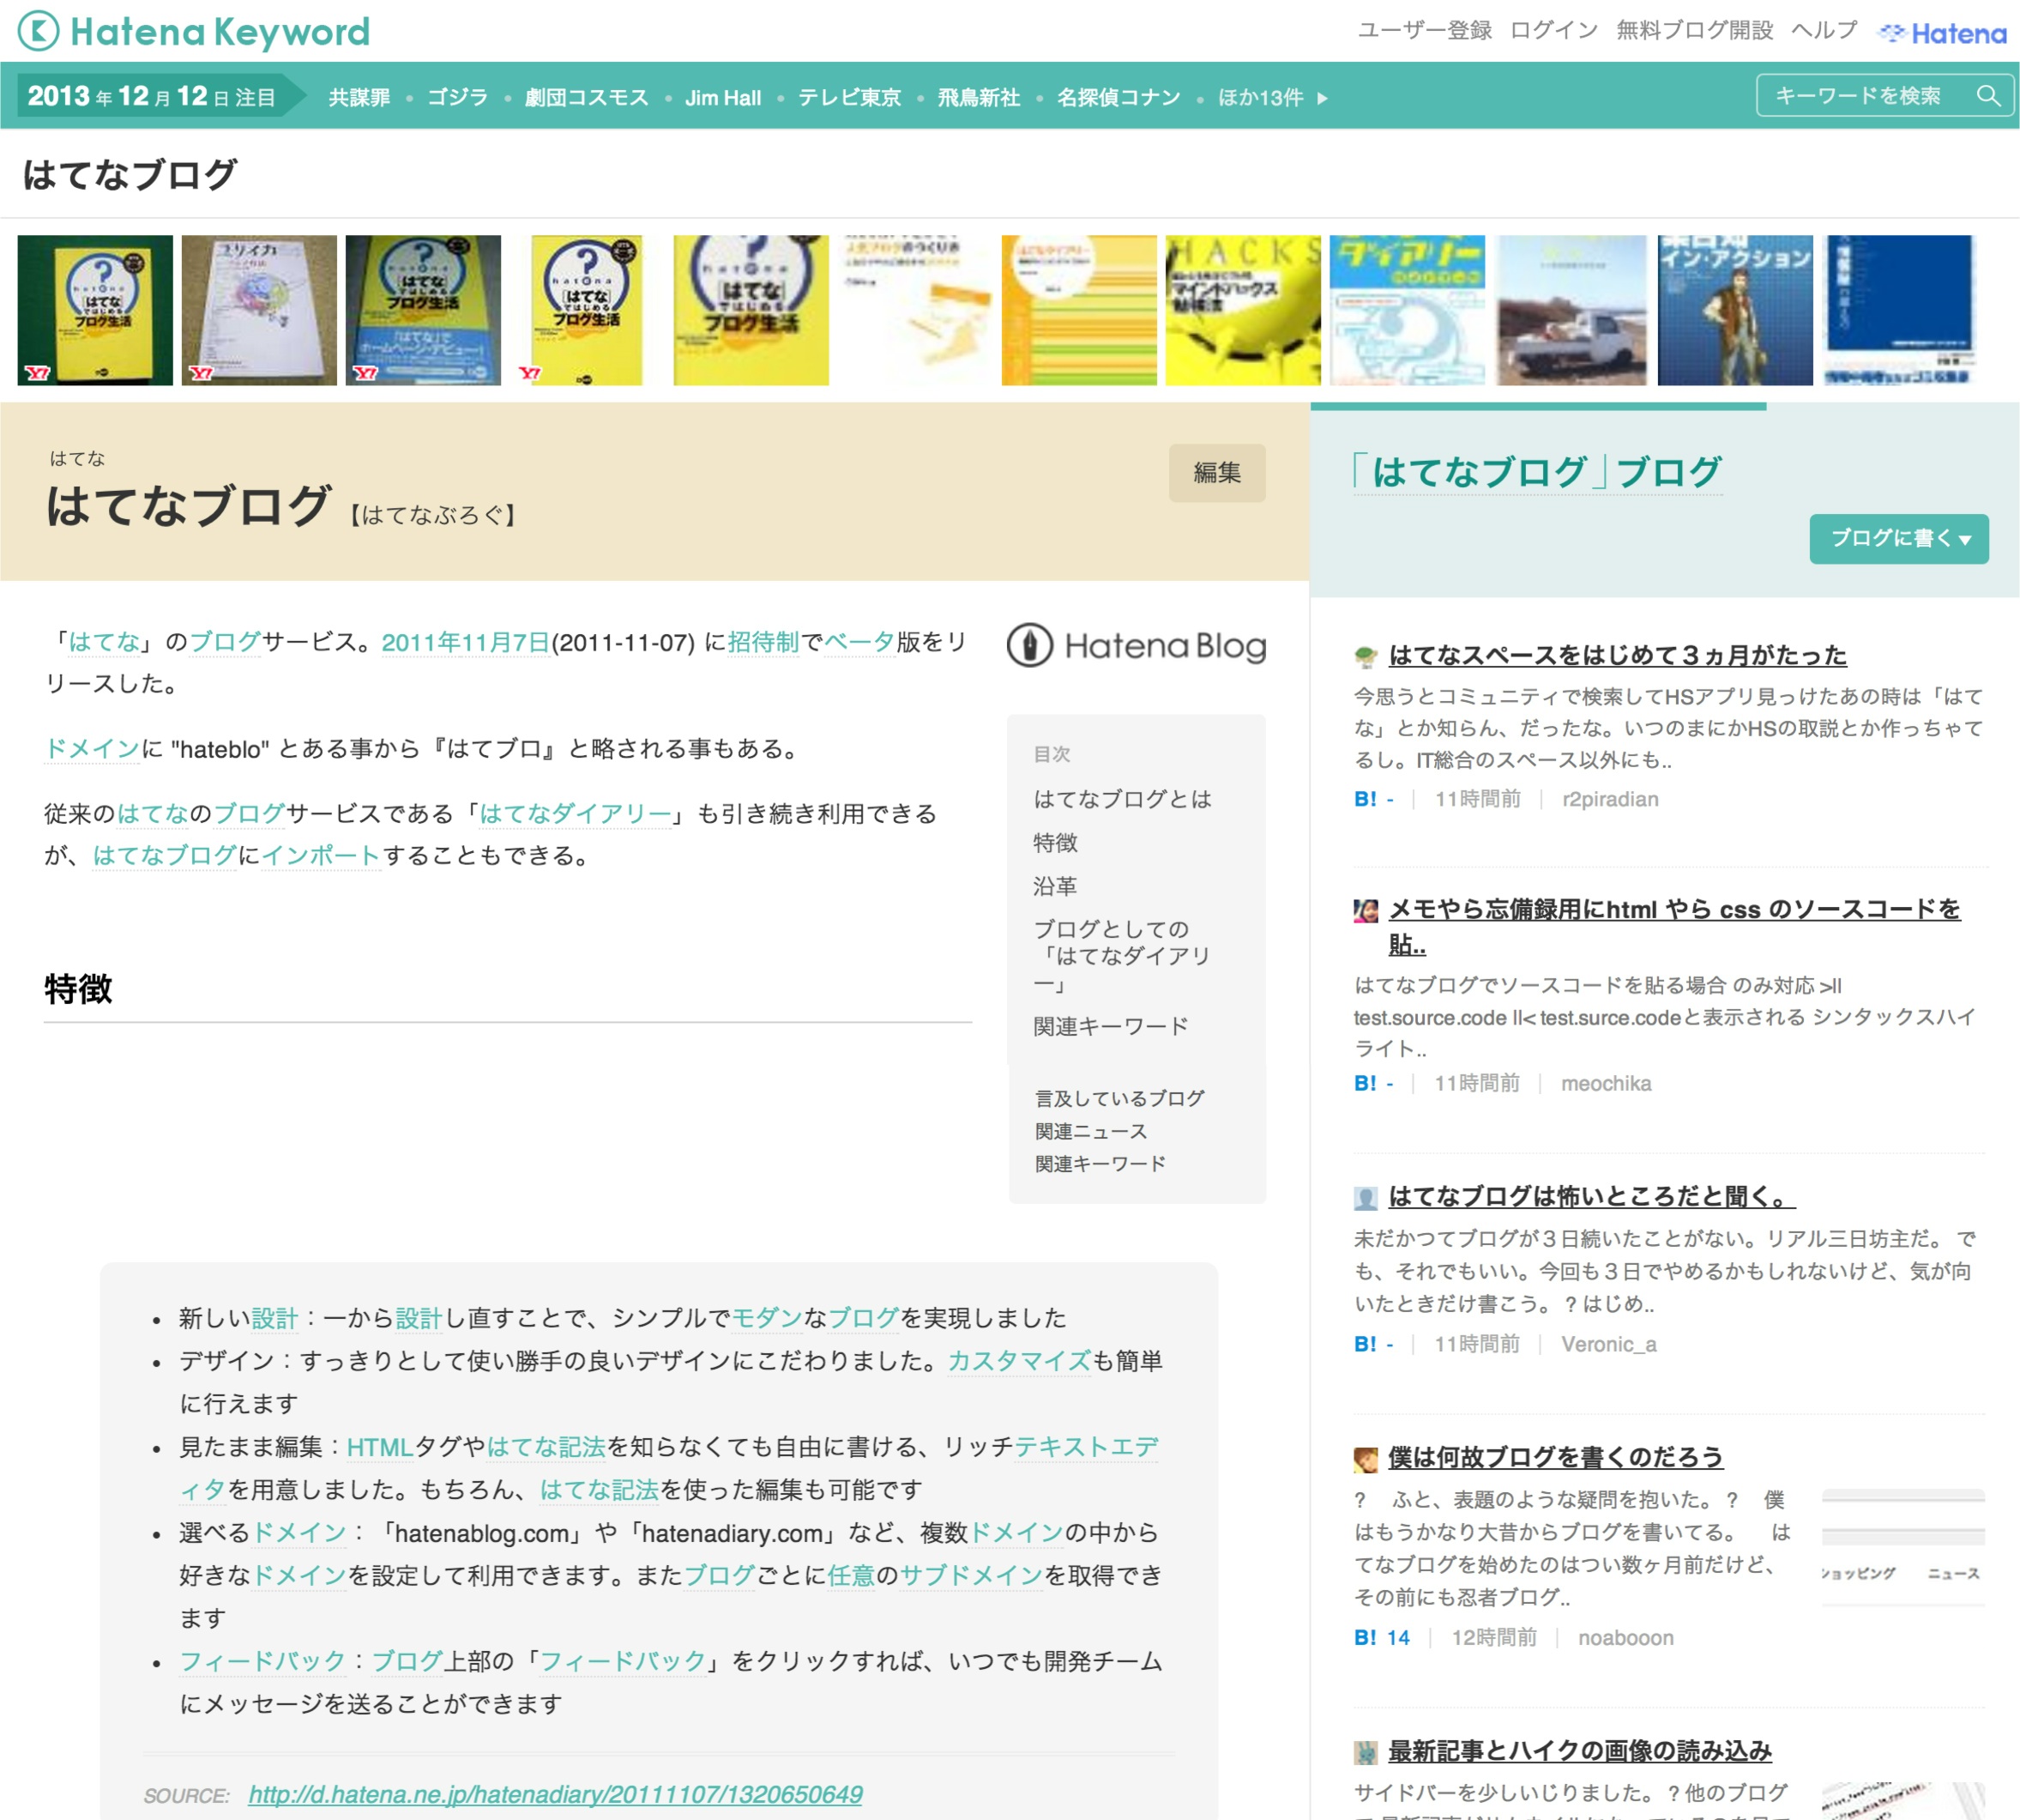Click the white truck photo thumbnail
The width and height of the screenshot is (2020, 1820).
pos(1571,310)
